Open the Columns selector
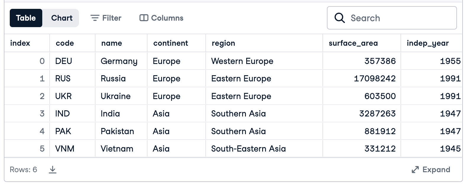The height and width of the screenshot is (184, 467). 161,18
